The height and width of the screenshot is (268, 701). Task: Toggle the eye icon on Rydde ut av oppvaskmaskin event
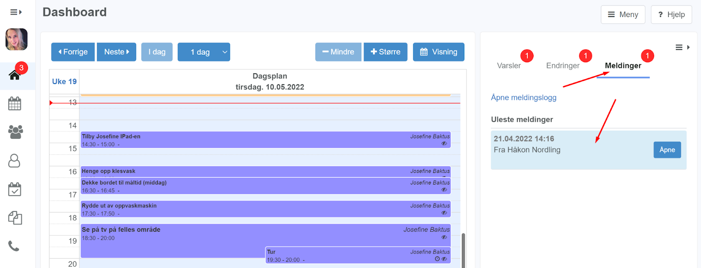tap(444, 213)
